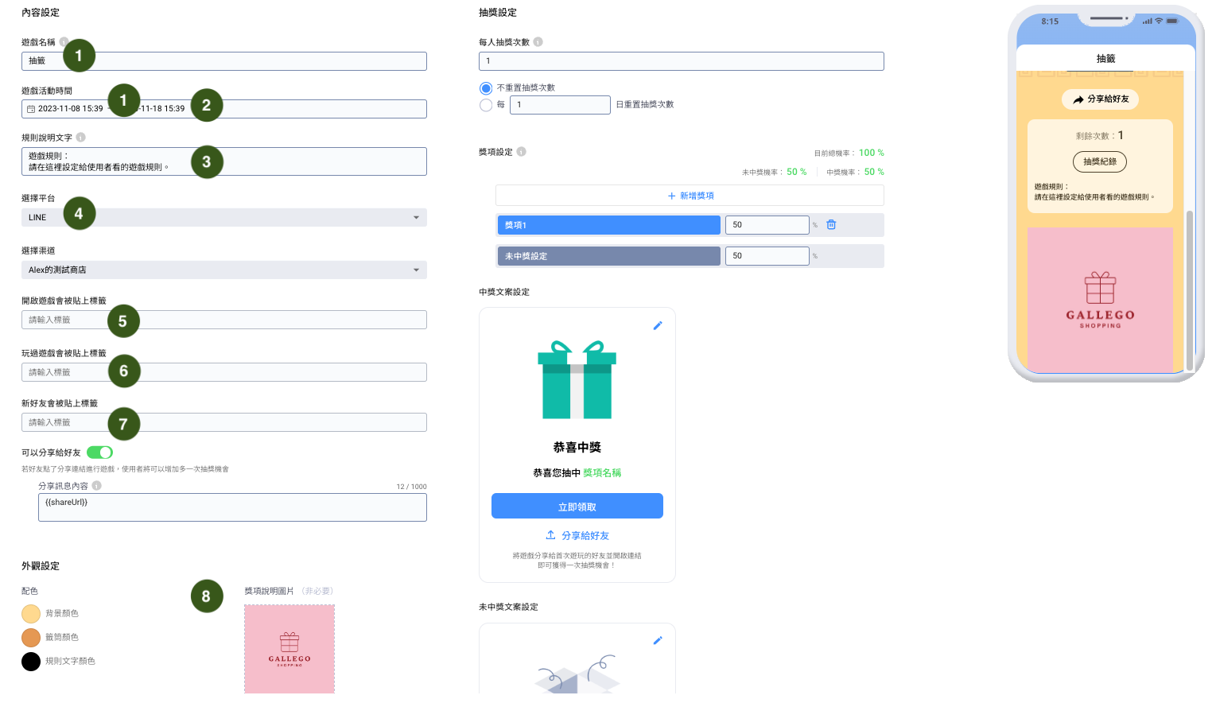1216x703 pixels.
Task: Select the 每日重置抽獎次數 radio button
Action: tap(486, 105)
